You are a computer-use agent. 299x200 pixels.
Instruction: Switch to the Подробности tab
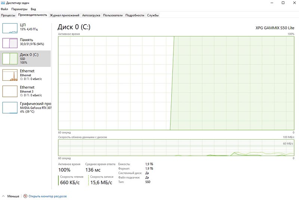pos(135,15)
